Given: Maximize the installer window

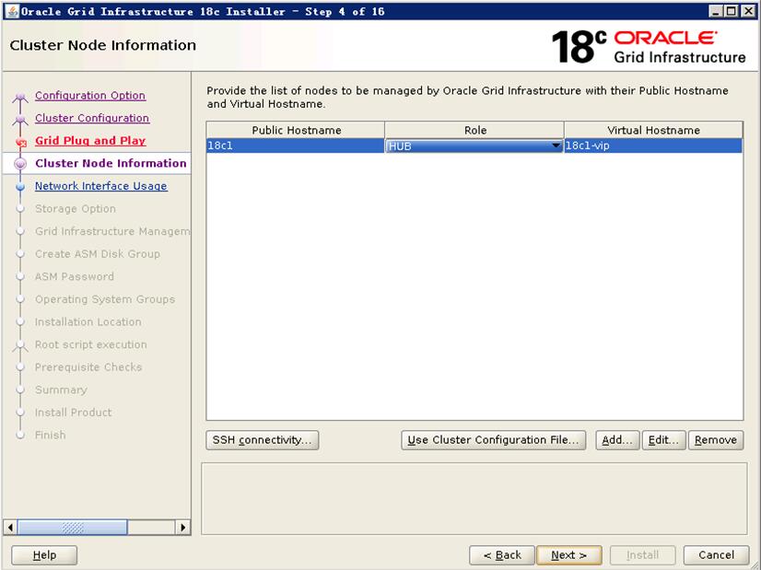Looking at the screenshot, I should point(731,11).
